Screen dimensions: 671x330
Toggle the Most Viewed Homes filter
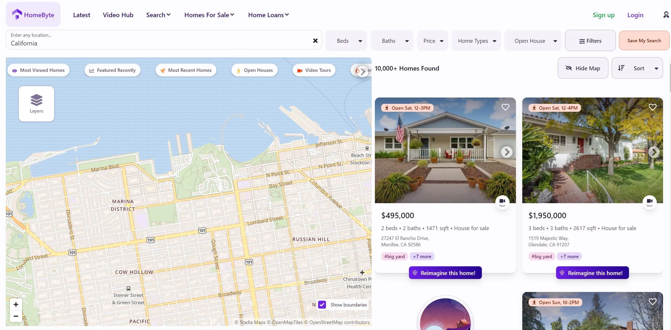38,70
